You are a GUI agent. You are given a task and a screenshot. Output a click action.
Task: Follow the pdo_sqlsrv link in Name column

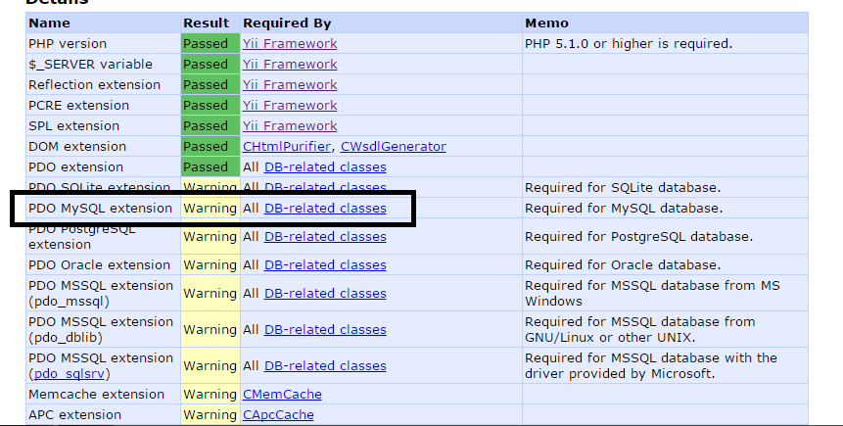click(69, 373)
